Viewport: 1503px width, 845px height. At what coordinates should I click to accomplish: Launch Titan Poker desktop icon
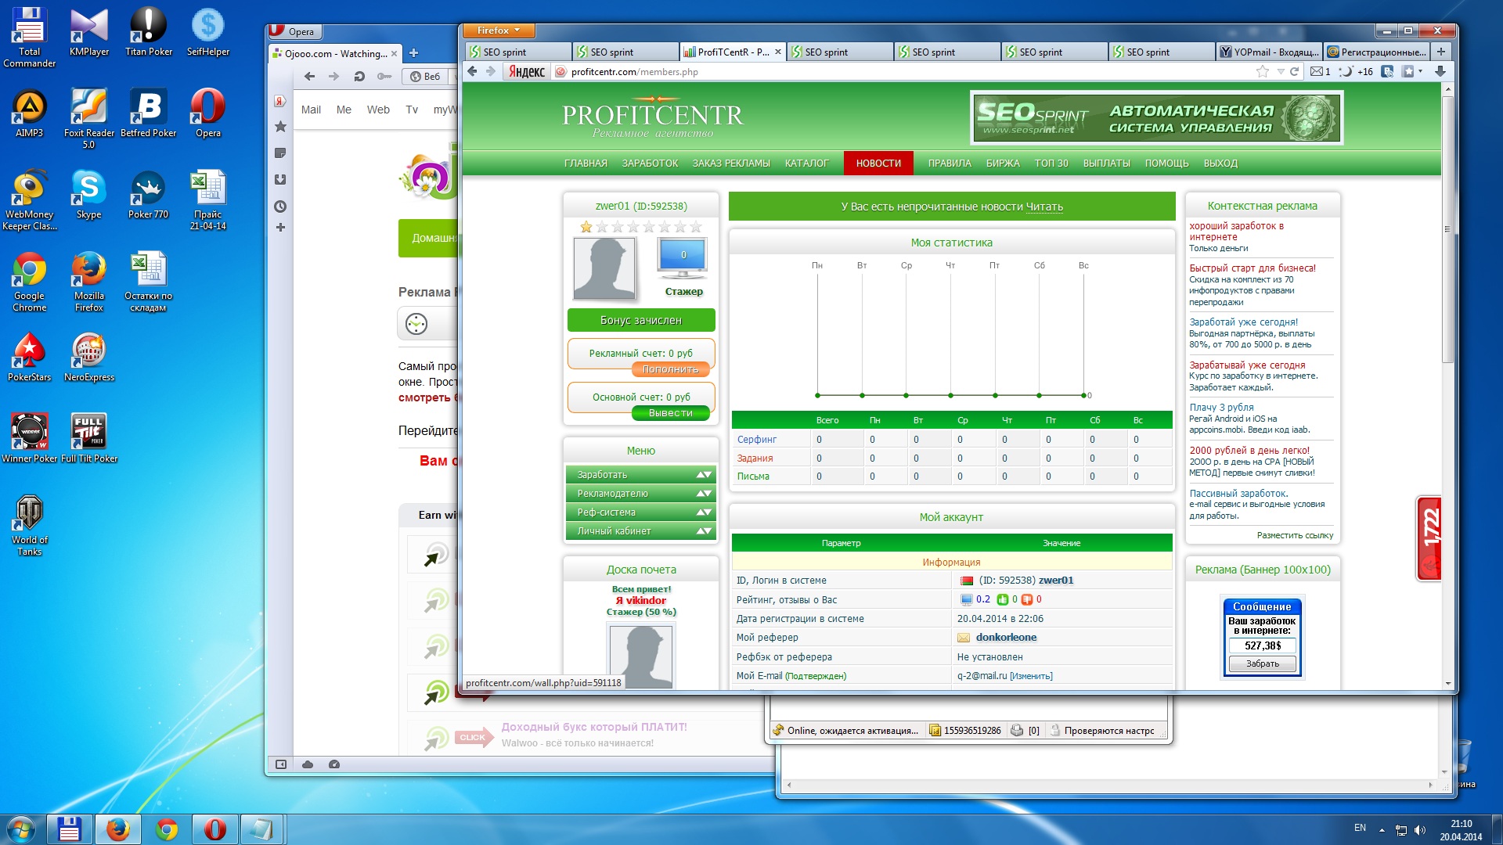tap(149, 31)
